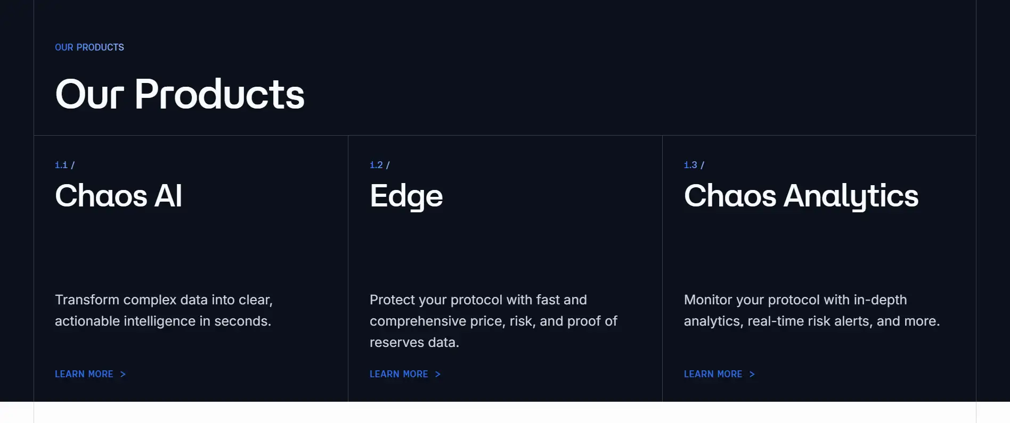Click the 1.2 / index label
This screenshot has width=1010, height=423.
click(x=379, y=165)
